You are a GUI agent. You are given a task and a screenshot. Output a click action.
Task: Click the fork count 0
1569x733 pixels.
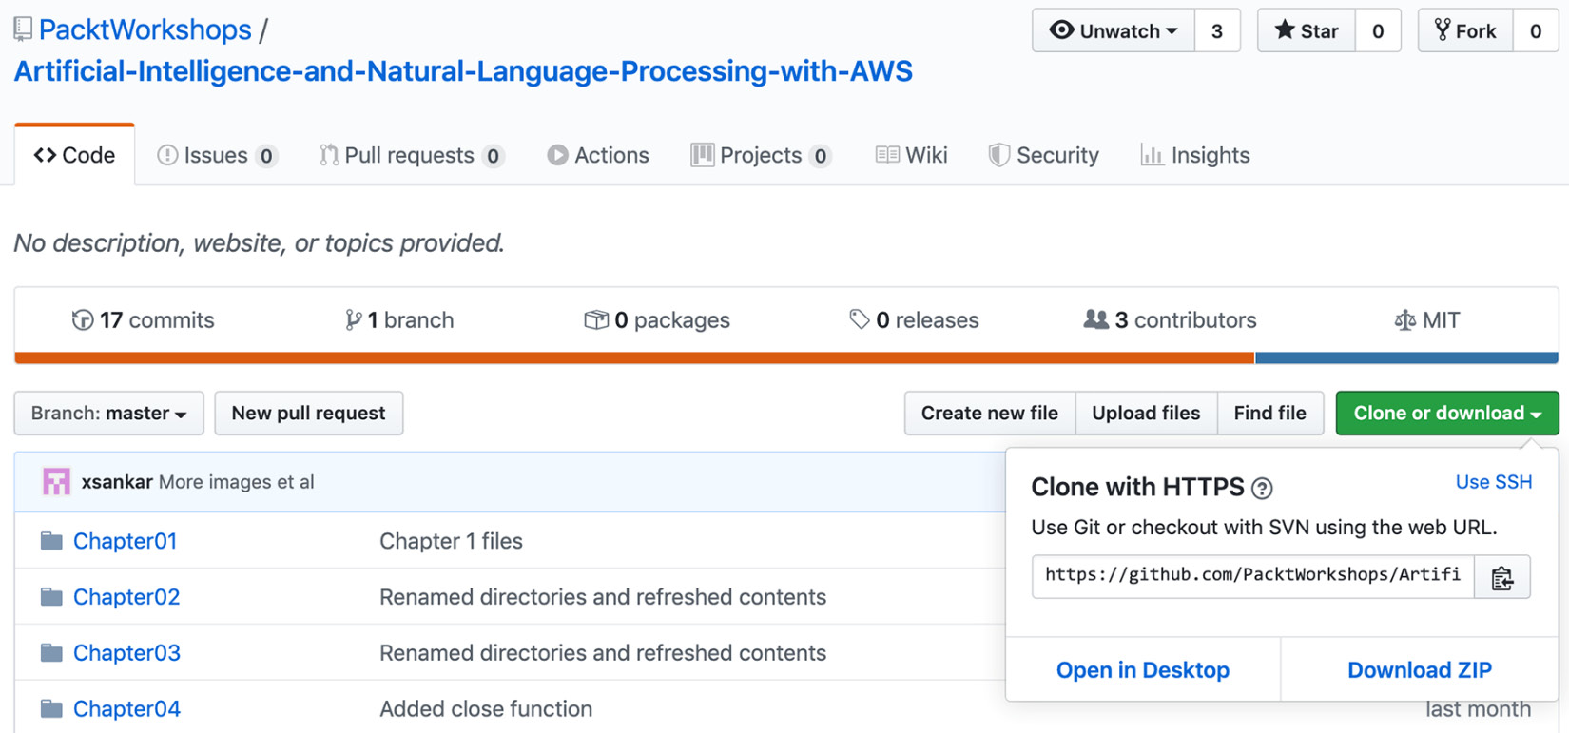tap(1536, 31)
